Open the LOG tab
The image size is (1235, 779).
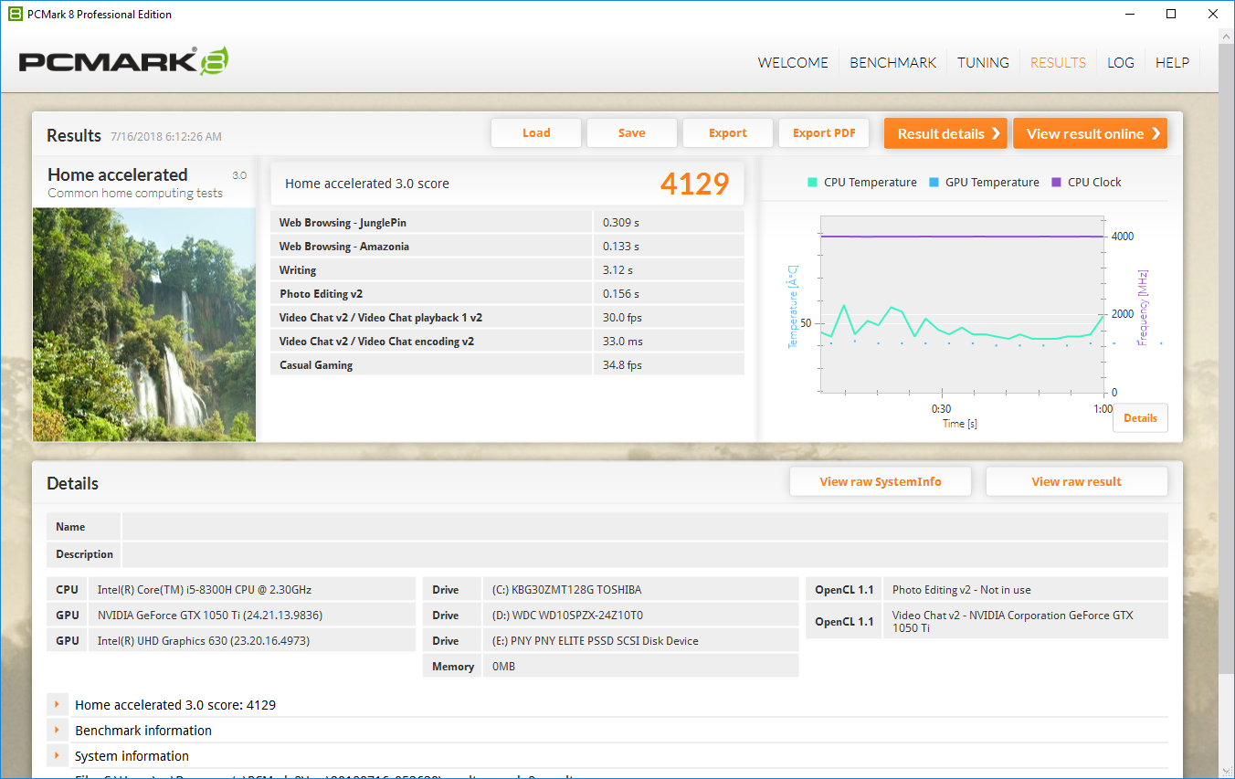(1121, 63)
